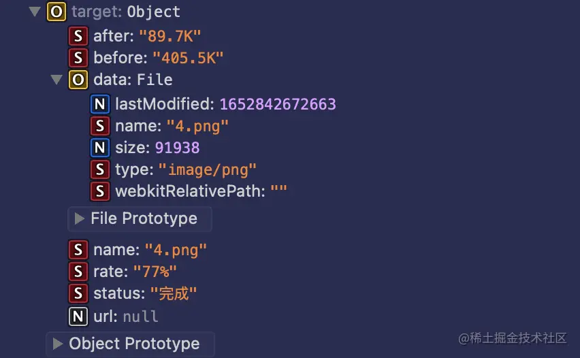Click the string icon next to rate

tap(78, 272)
